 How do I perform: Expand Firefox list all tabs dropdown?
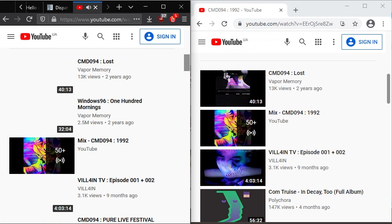pyautogui.click(x=130, y=7)
